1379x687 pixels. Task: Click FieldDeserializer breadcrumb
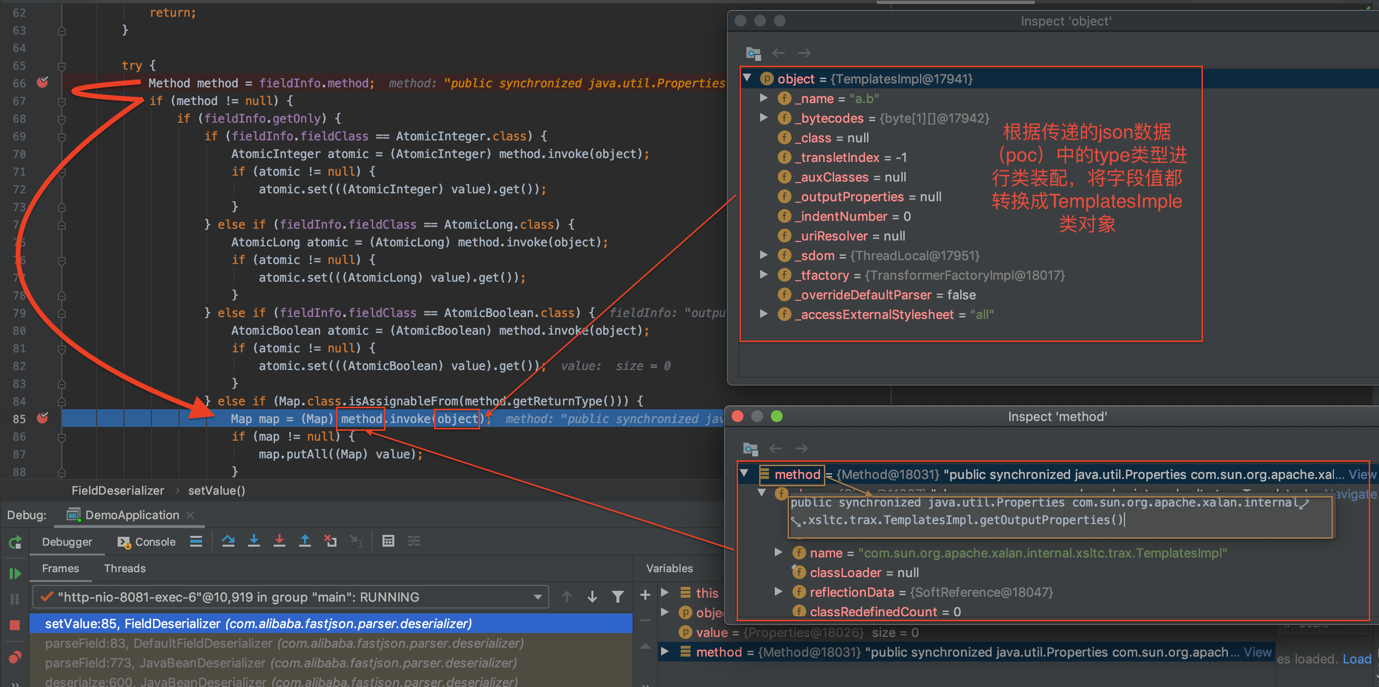[118, 491]
